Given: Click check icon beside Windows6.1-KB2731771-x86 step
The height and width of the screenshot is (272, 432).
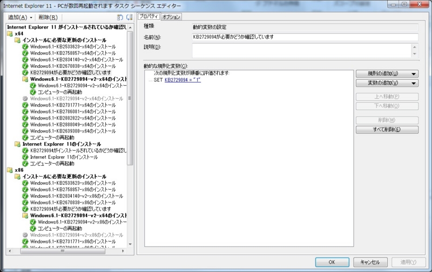Looking at the screenshot, I should pyautogui.click(x=25, y=241).
